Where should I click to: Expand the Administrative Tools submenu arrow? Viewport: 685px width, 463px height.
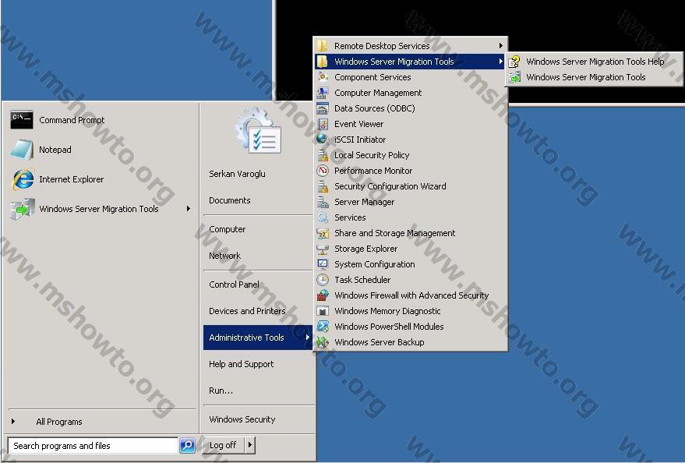308,338
